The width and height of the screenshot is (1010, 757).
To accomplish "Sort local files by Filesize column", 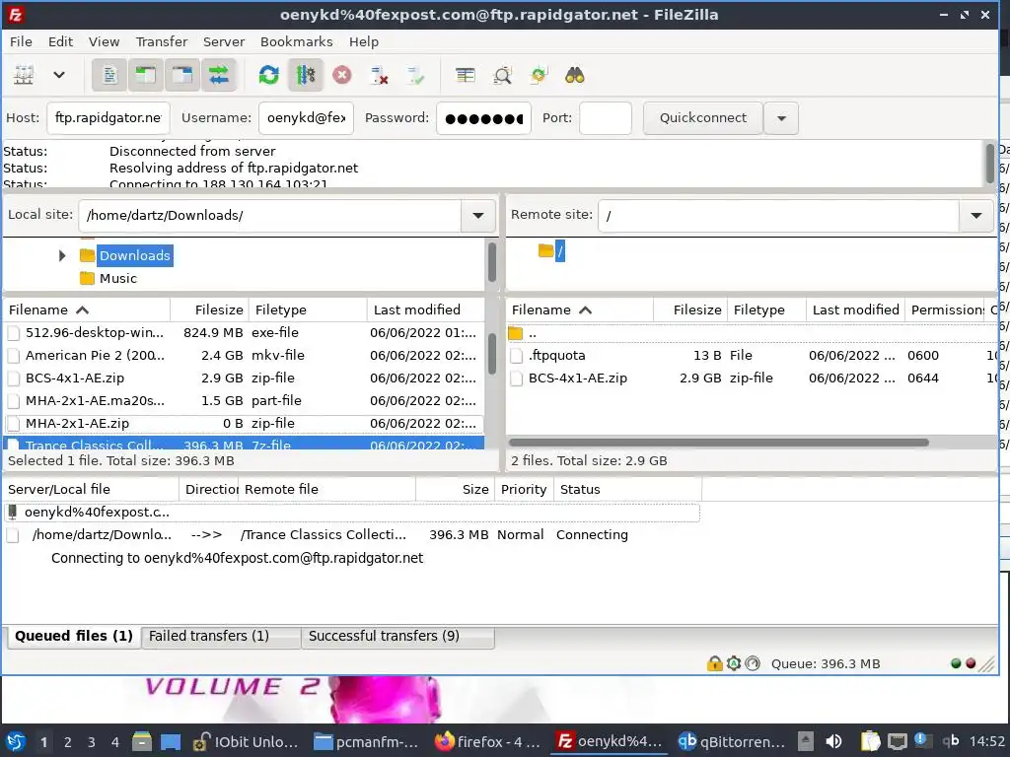I will (x=209, y=310).
